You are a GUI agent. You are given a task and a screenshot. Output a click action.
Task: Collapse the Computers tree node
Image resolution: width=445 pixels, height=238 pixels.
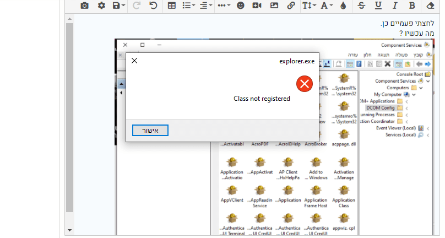[421, 88]
